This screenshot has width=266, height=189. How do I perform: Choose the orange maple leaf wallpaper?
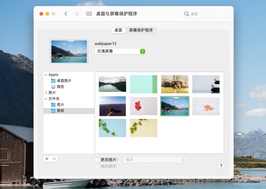206,106
